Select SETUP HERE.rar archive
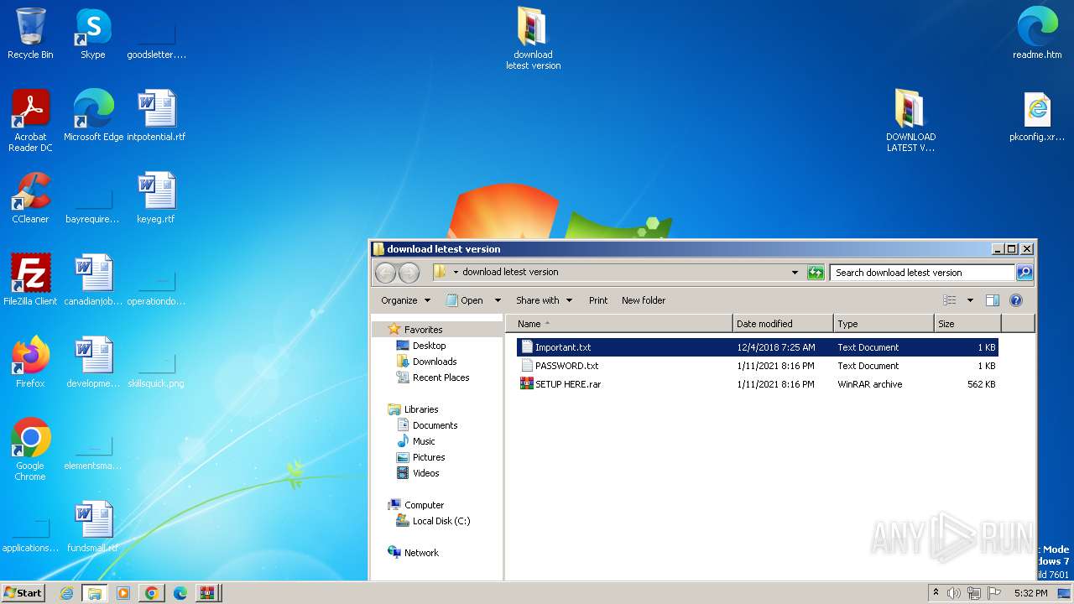 pyautogui.click(x=758, y=384)
